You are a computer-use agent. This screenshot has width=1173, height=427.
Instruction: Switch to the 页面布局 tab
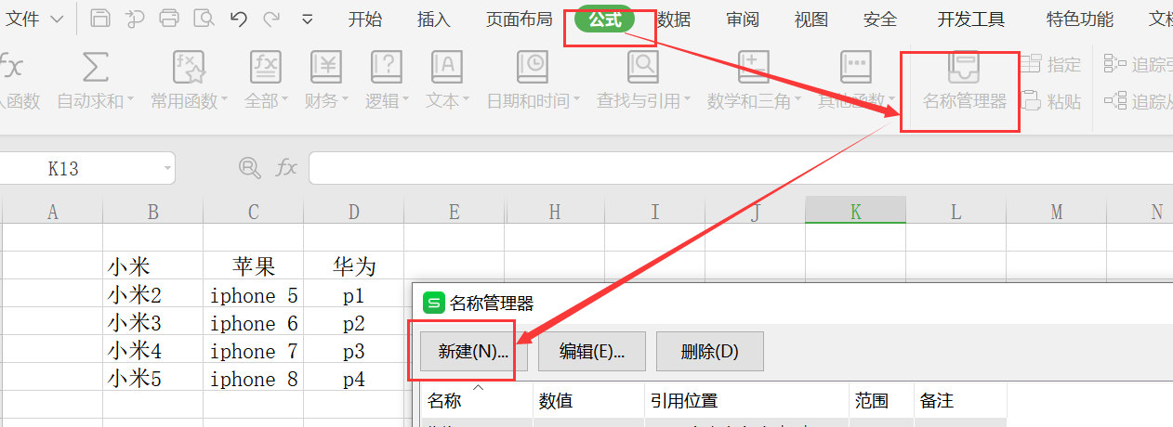coord(519,19)
